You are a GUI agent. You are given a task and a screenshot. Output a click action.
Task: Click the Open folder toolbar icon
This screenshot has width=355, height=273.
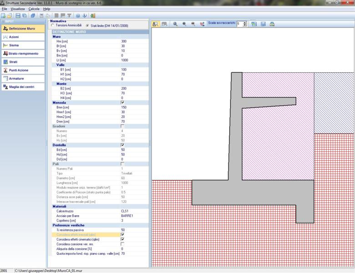(x=9, y=15)
